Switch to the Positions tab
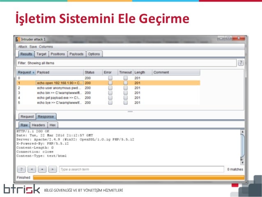The height and width of the screenshot is (197, 262). 58,54
